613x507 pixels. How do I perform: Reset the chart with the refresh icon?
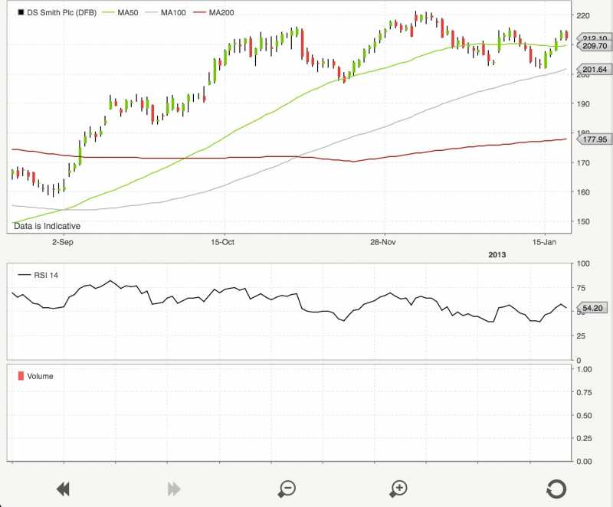click(556, 489)
